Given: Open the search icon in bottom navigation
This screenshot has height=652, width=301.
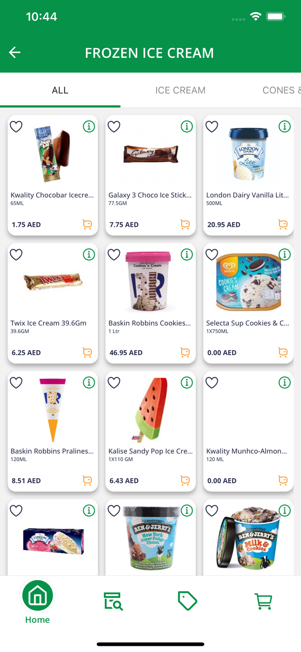Looking at the screenshot, I should tap(113, 602).
